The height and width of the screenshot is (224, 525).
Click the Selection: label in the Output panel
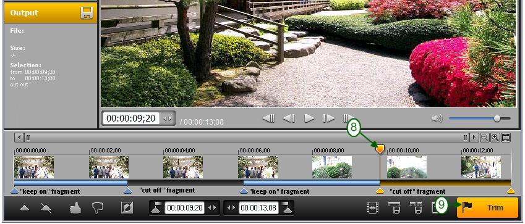tap(26, 65)
